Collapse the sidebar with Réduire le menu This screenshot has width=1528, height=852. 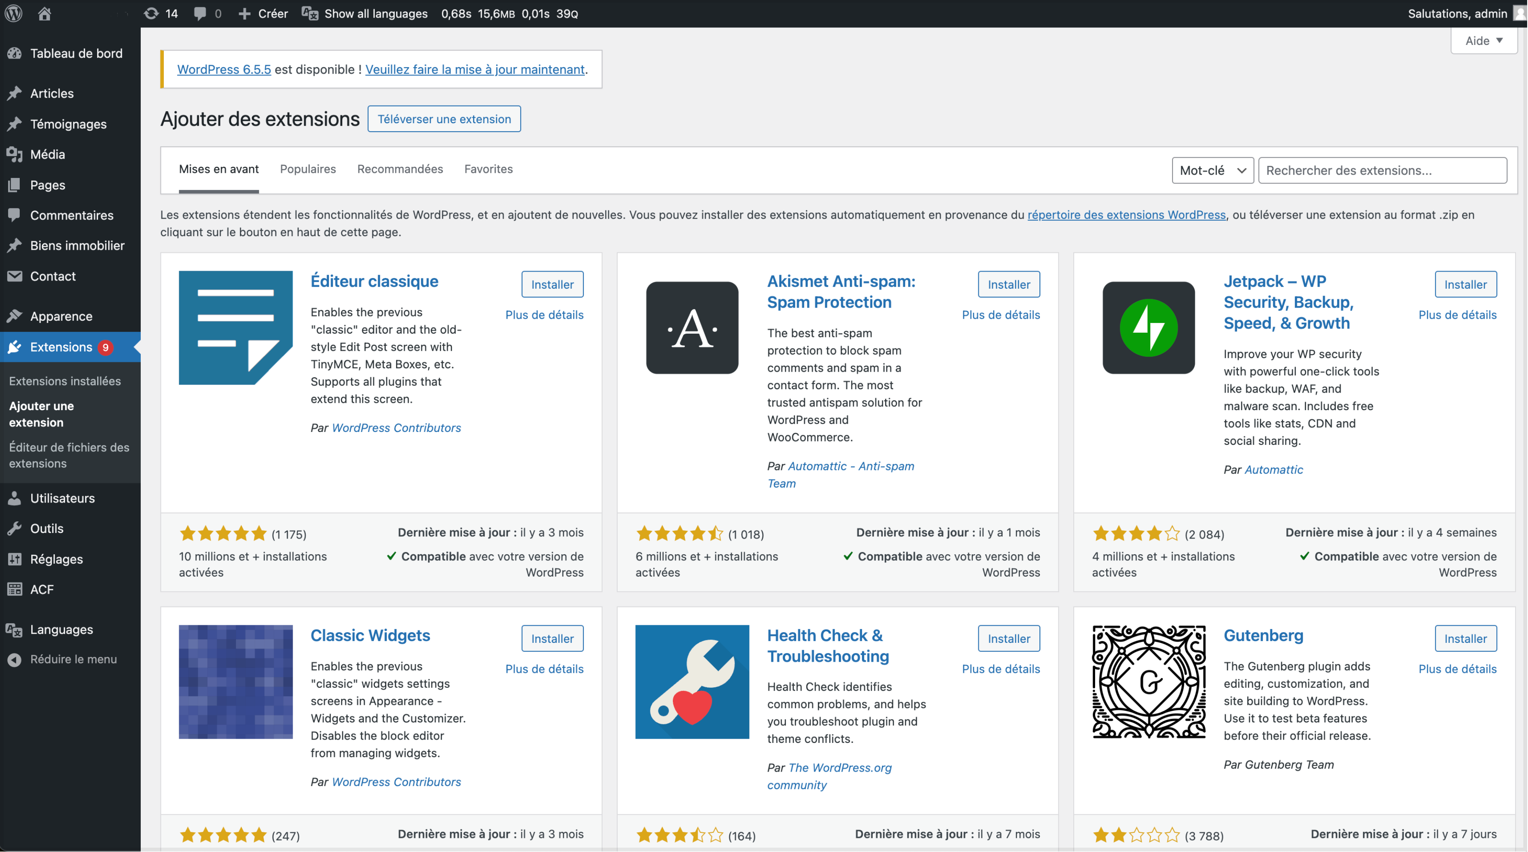[x=73, y=659]
